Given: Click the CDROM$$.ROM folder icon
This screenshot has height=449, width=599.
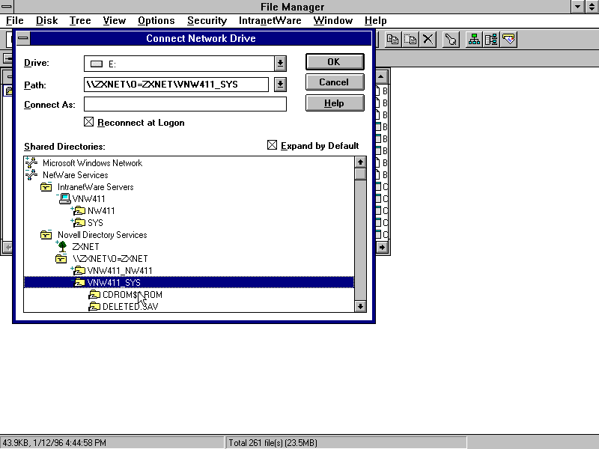Looking at the screenshot, I should pos(94,295).
